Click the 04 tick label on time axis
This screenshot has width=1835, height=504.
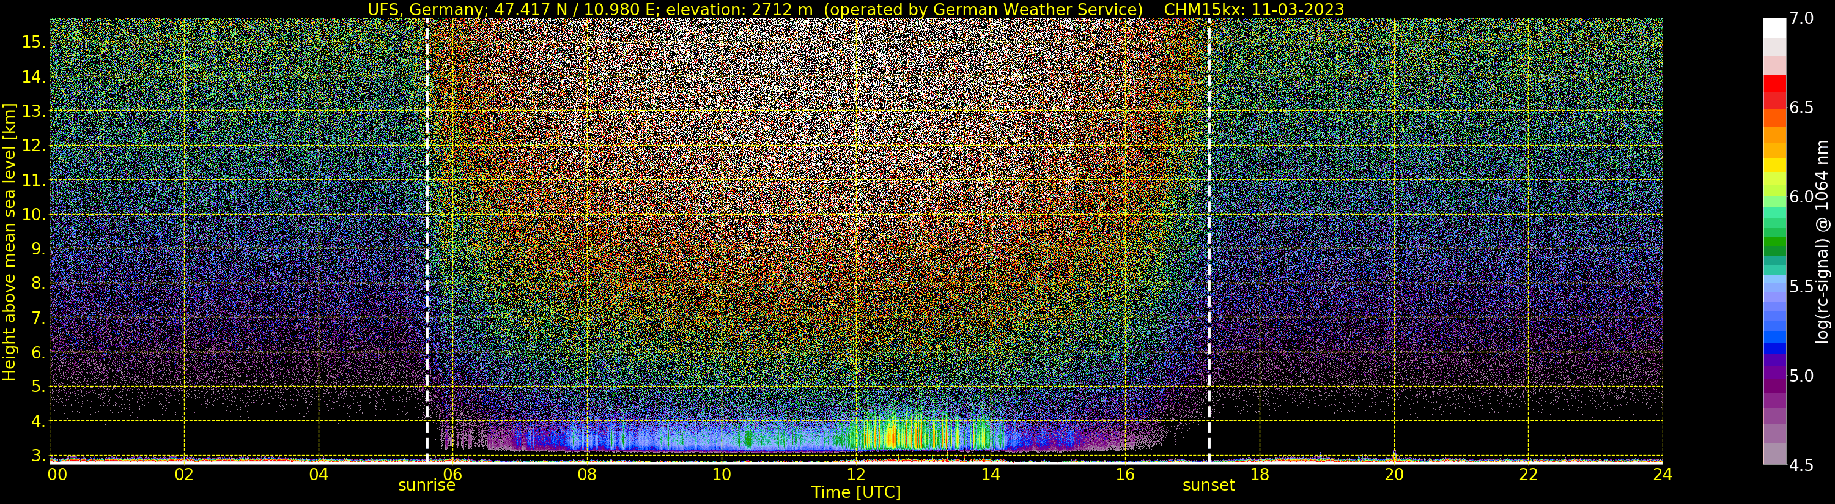click(319, 474)
